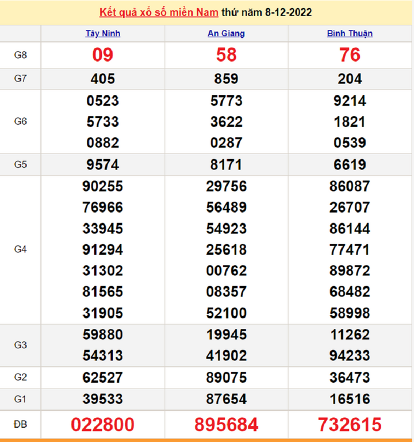Select G7 number 405
414x442 pixels.
tap(103, 79)
